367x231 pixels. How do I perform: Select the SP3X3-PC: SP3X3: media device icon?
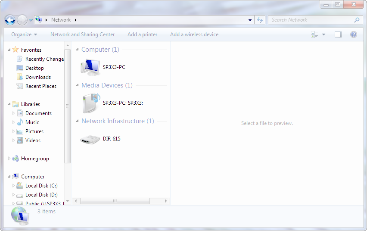[91, 103]
